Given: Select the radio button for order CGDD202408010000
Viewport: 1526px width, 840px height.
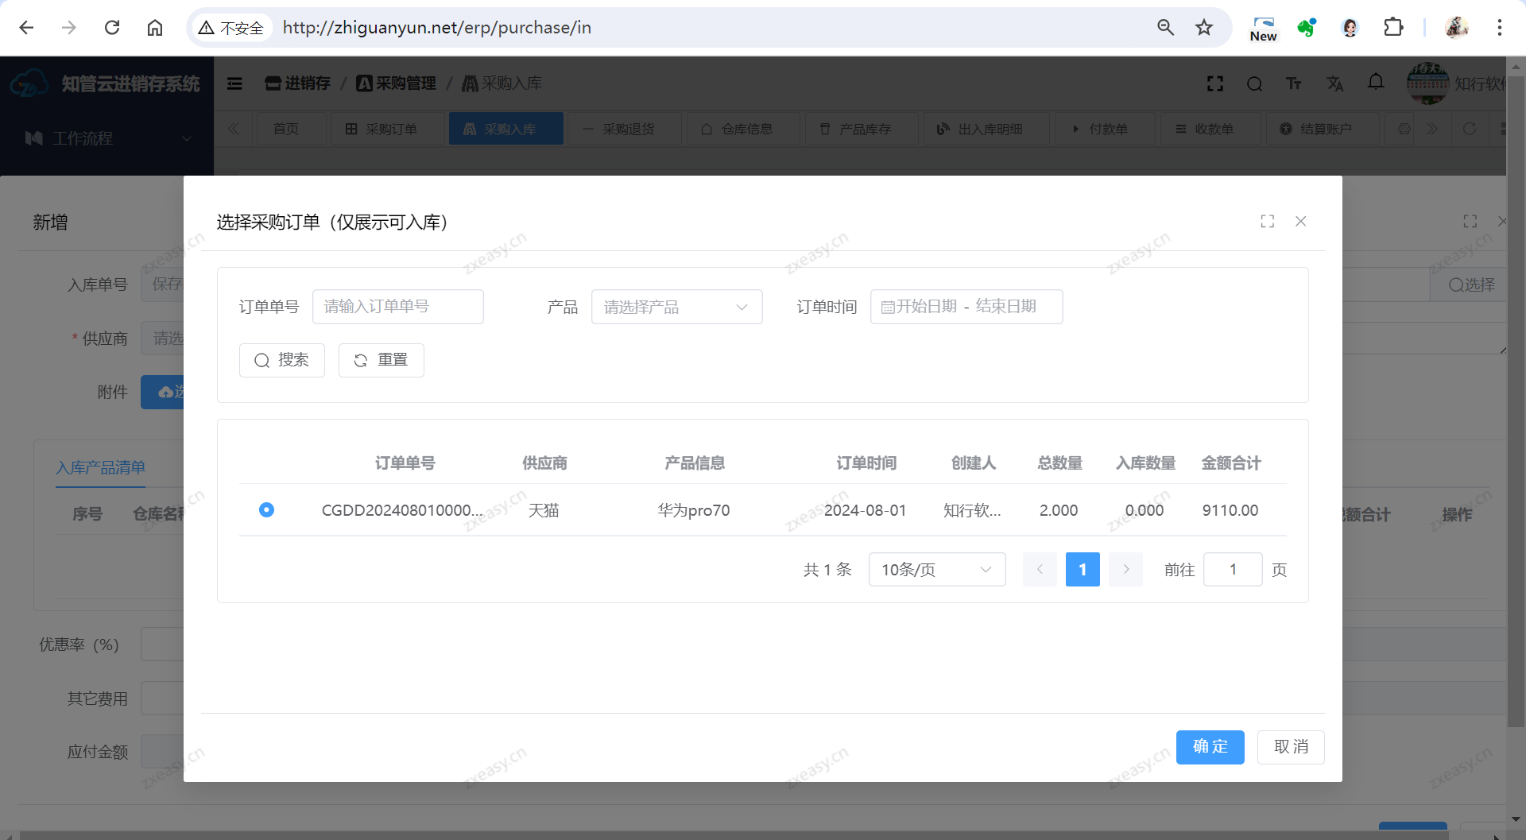Looking at the screenshot, I should click(x=266, y=509).
